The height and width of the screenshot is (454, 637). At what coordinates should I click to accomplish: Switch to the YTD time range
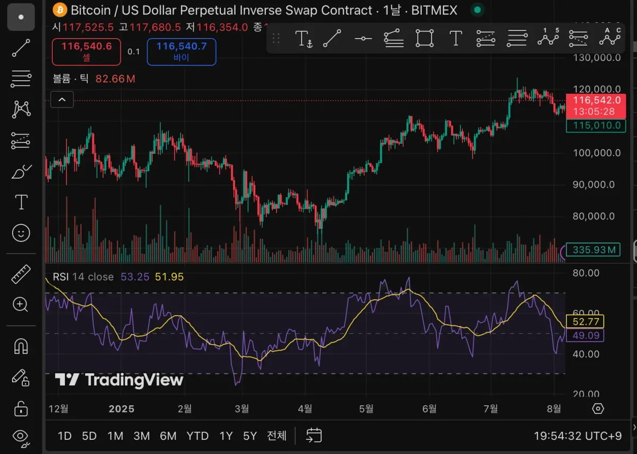pyautogui.click(x=197, y=436)
